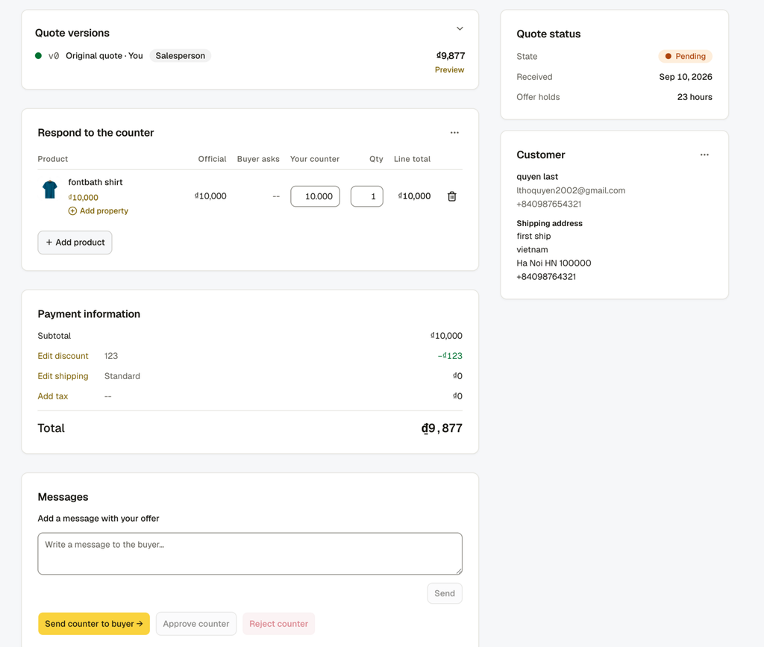Screen dimensions: 764x647
Task: Click the Total amount ₫9,877
Action: point(442,428)
